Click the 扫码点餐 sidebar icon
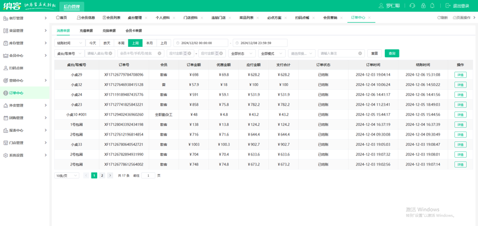The width and height of the screenshot is (478, 226). click(5, 68)
